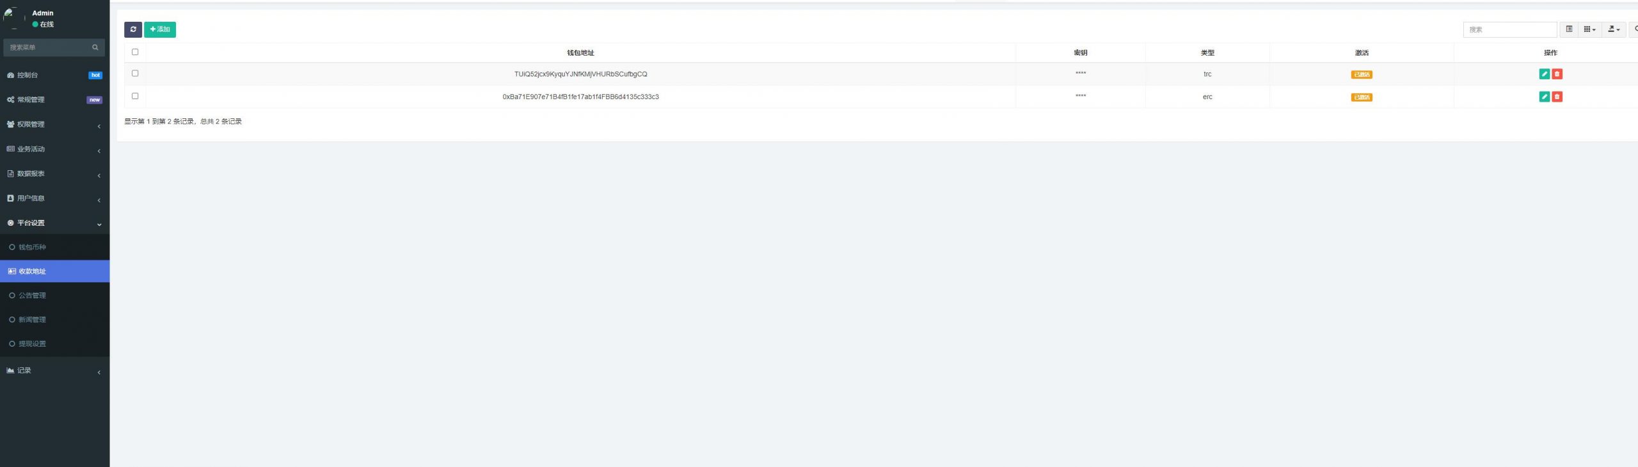Focus the 搜索 table search field
This screenshot has width=1638, height=467.
(1509, 29)
